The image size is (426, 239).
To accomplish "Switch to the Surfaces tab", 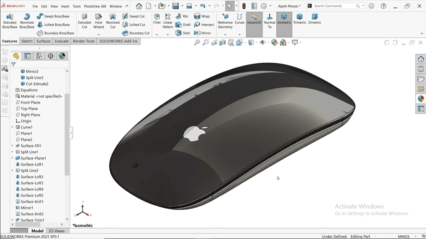I will coord(43,41).
